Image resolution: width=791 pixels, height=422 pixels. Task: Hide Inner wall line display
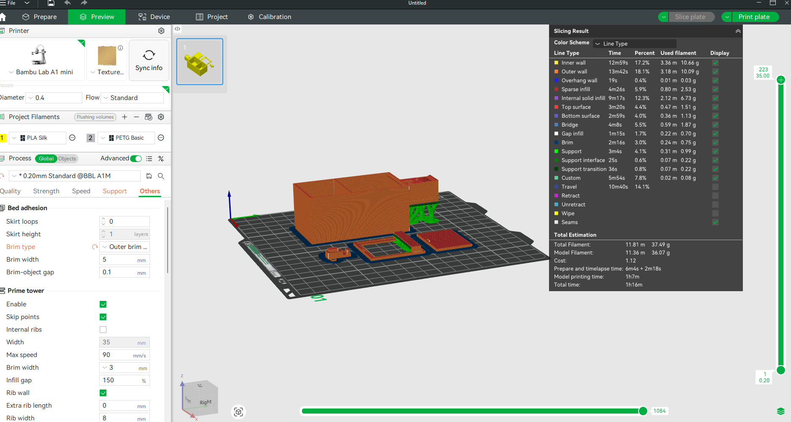pyautogui.click(x=715, y=63)
